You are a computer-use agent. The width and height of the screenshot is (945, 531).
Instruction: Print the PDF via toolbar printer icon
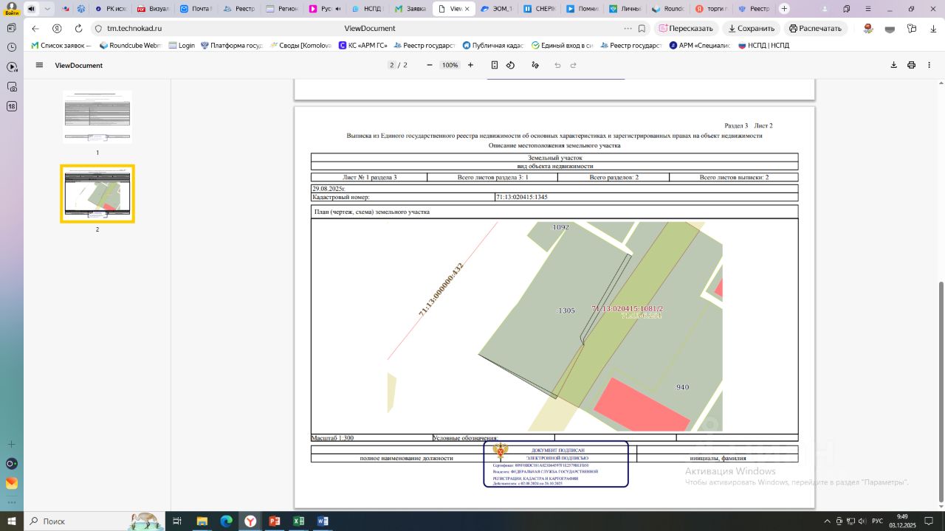pyautogui.click(x=911, y=65)
